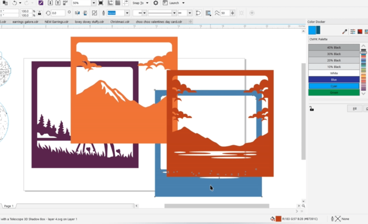Click the Publish to PDF icon

66,3
